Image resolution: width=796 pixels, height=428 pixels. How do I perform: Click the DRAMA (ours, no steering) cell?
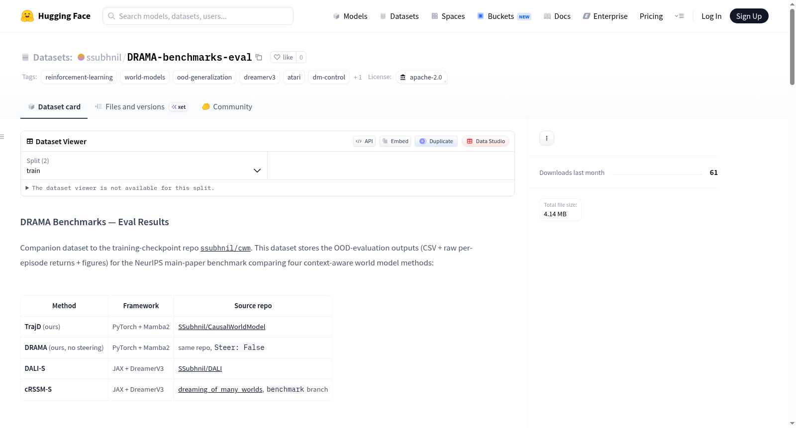[64, 347]
